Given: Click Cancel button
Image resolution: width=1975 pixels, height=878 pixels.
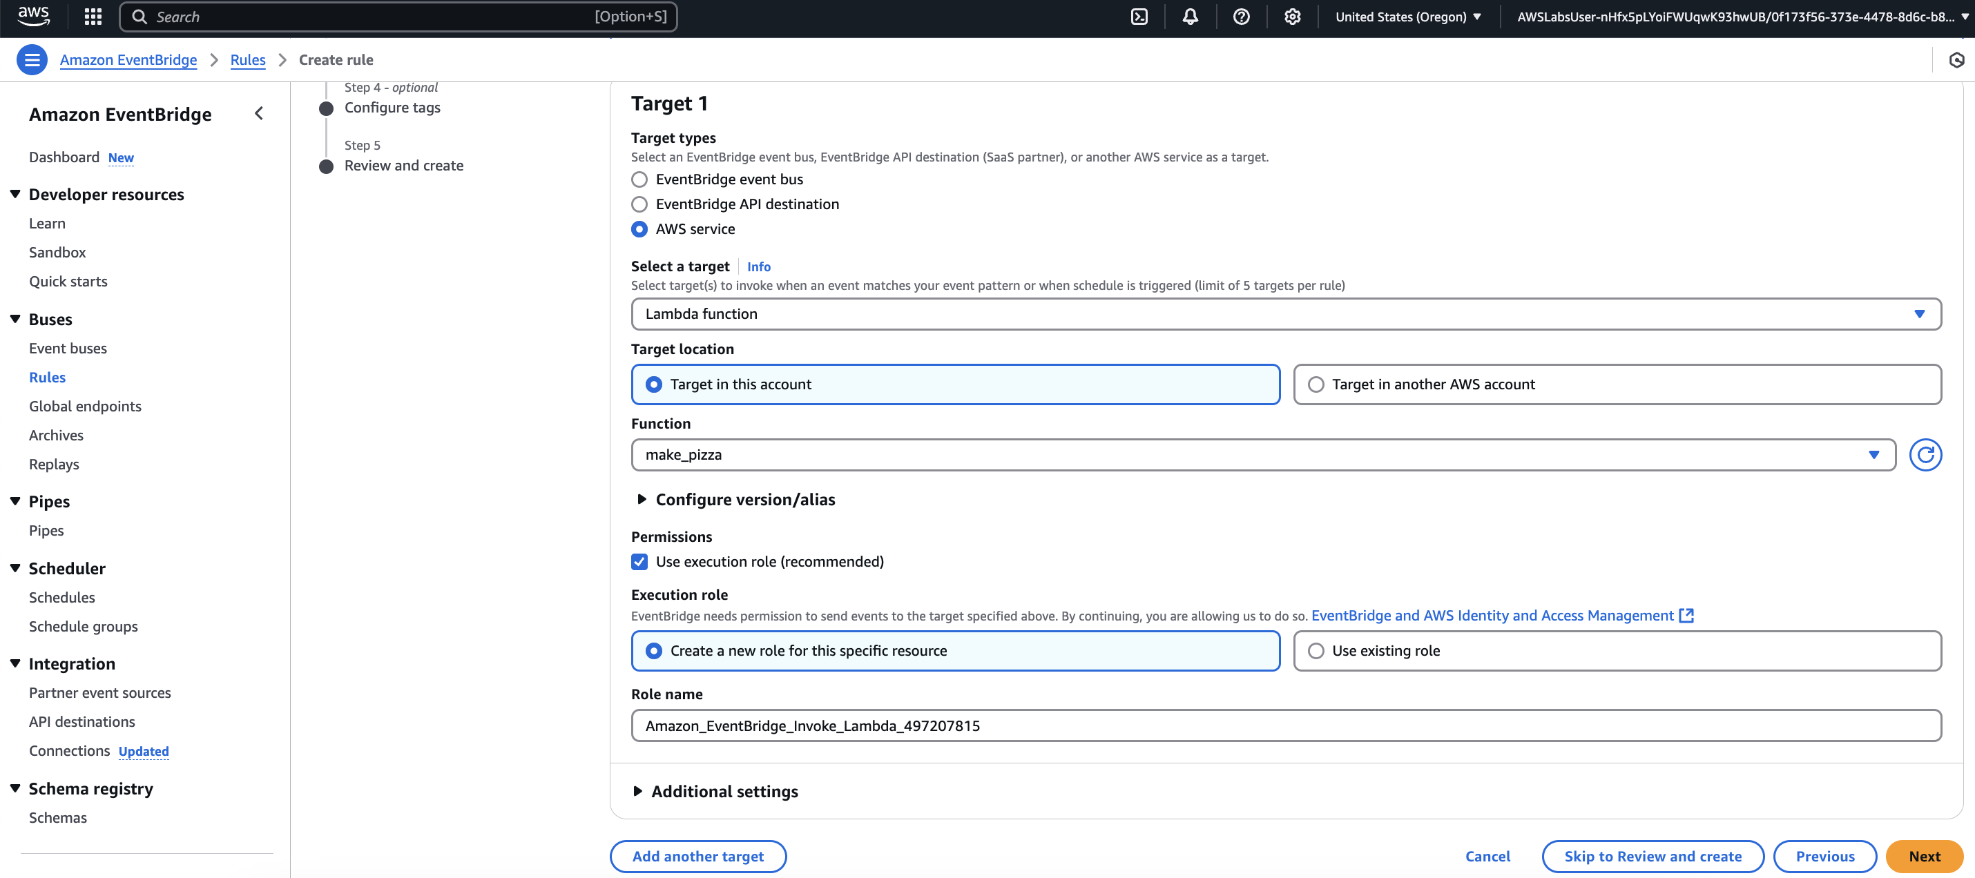Looking at the screenshot, I should pos(1487,857).
